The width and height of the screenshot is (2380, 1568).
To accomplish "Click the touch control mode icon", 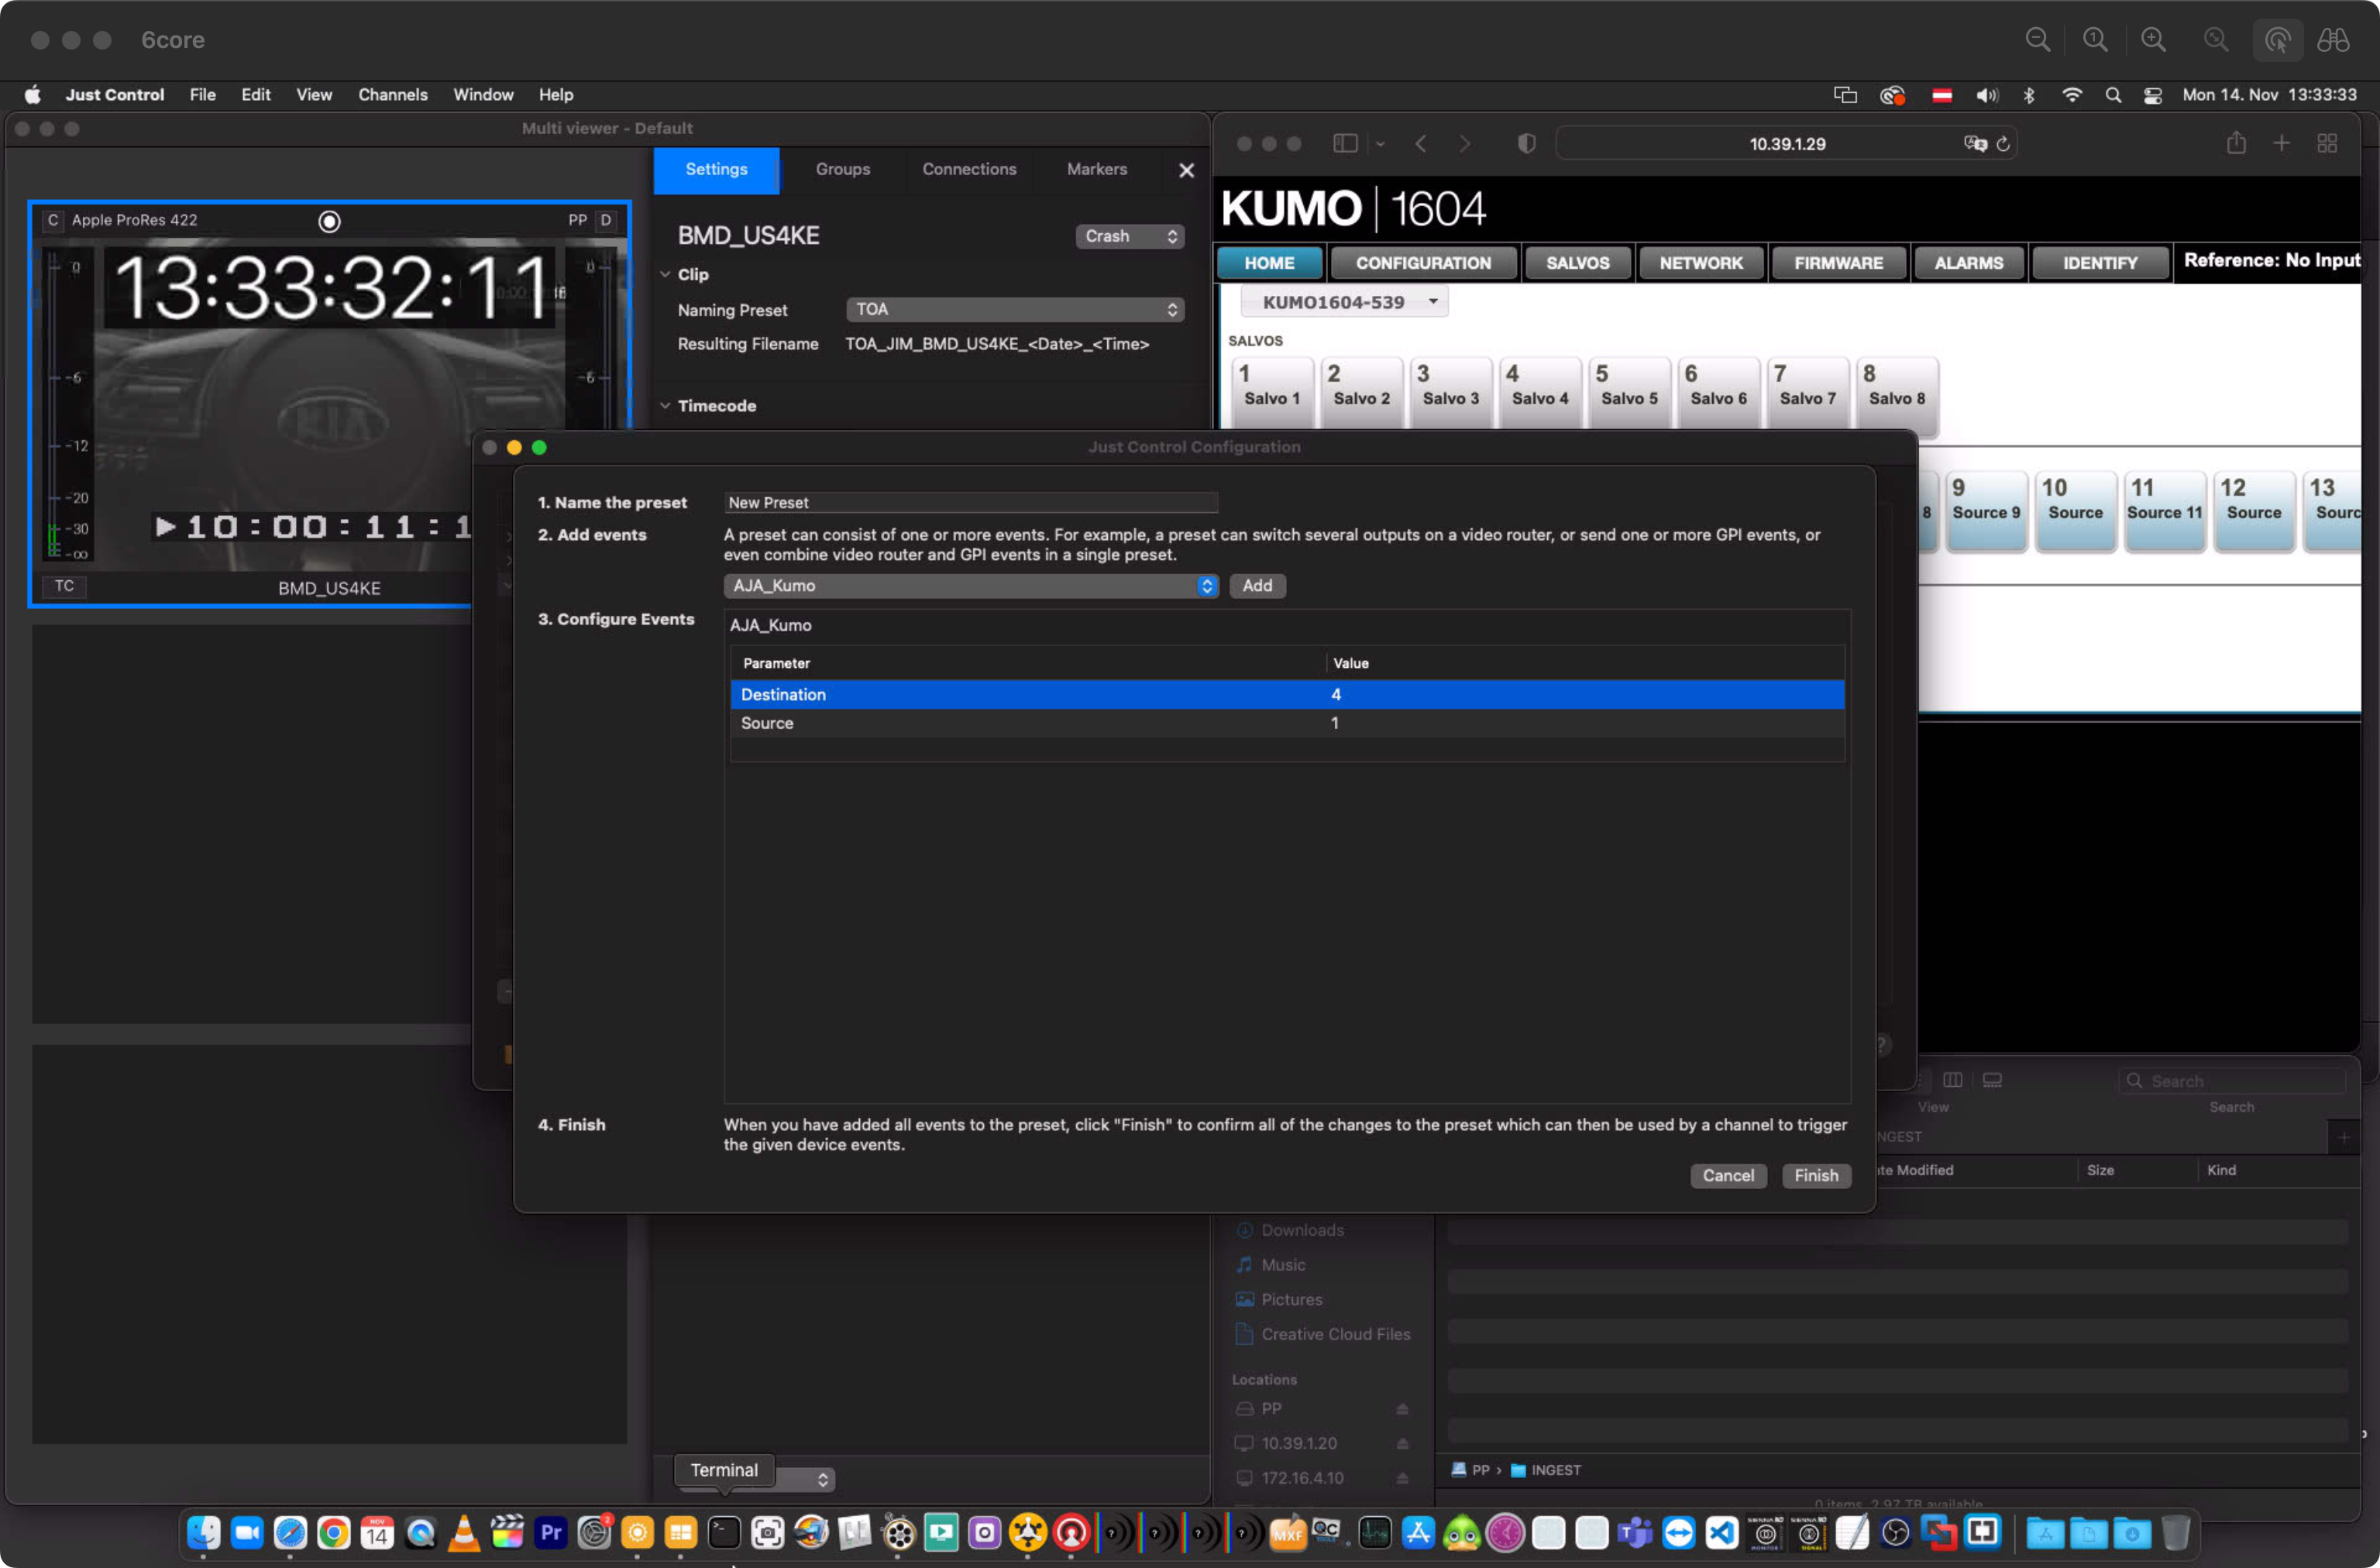I will (2277, 40).
